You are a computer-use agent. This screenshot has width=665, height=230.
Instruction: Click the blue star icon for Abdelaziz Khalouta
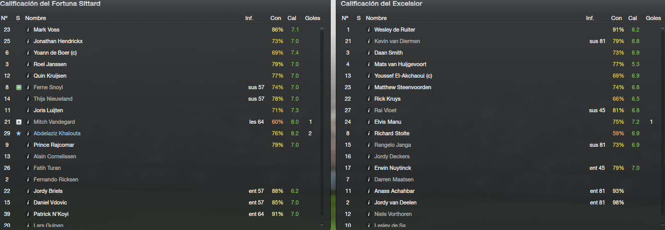coord(19,133)
